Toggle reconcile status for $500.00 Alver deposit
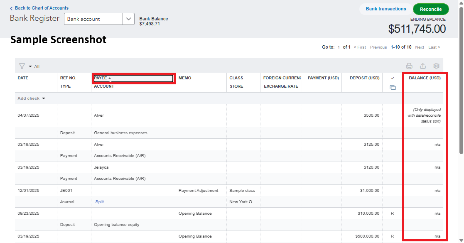 tap(393, 115)
